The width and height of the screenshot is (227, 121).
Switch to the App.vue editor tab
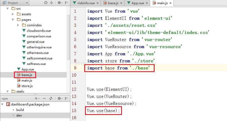138,3
